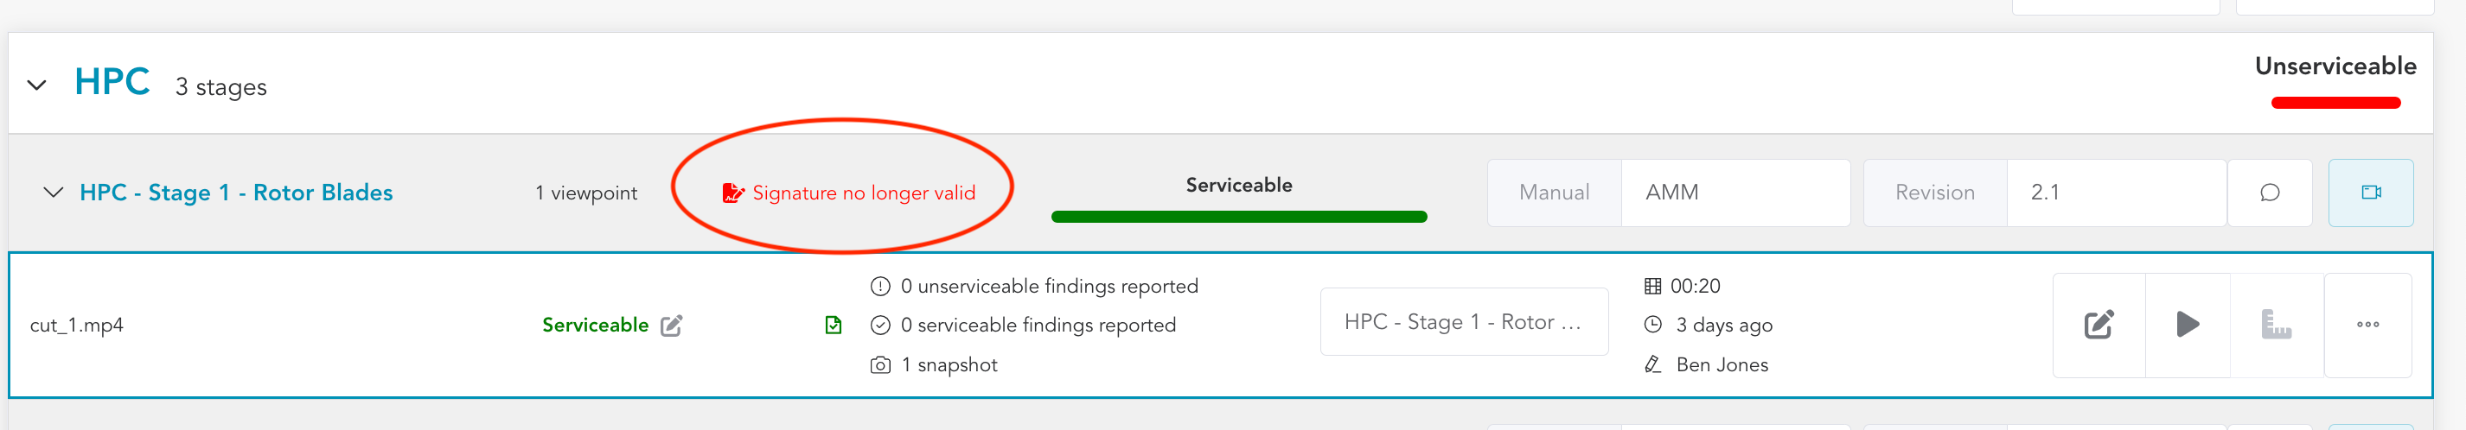Open the HPC - Stage 1 viewpoint dropdown
The width and height of the screenshot is (2466, 430).
click(x=1463, y=322)
